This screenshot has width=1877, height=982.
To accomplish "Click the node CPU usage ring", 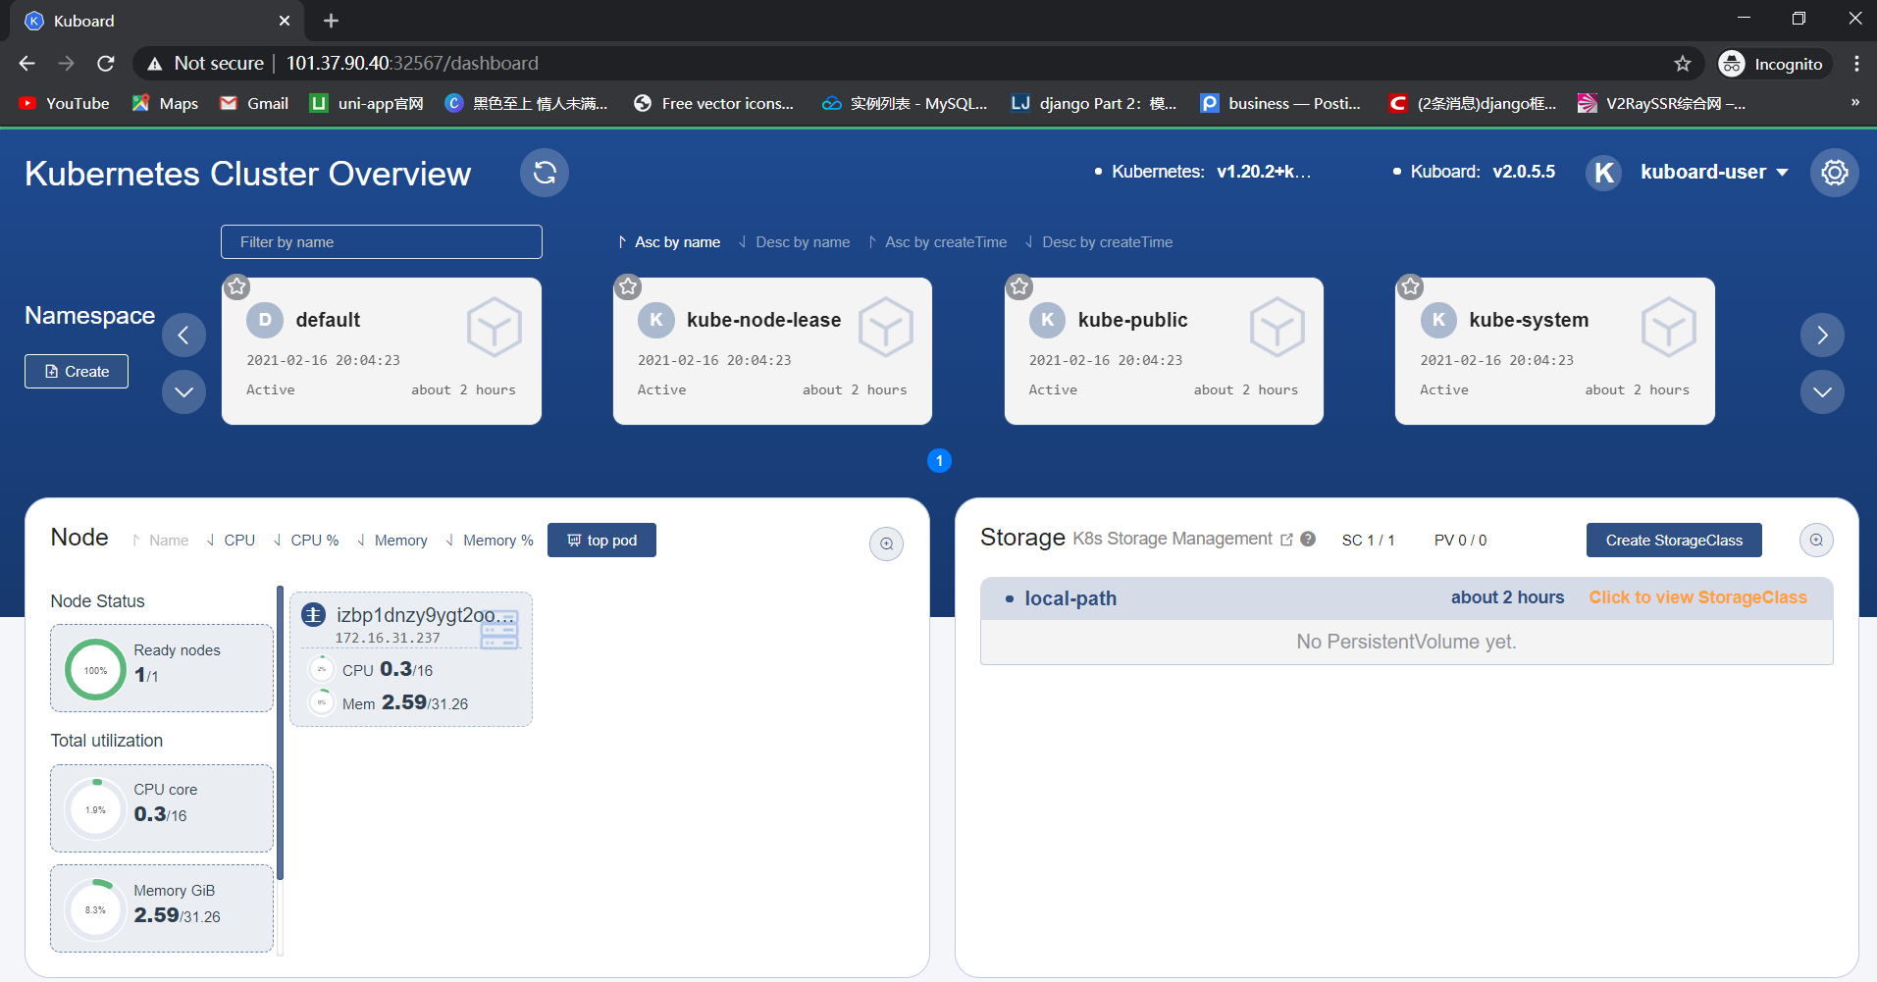I will coord(321,670).
